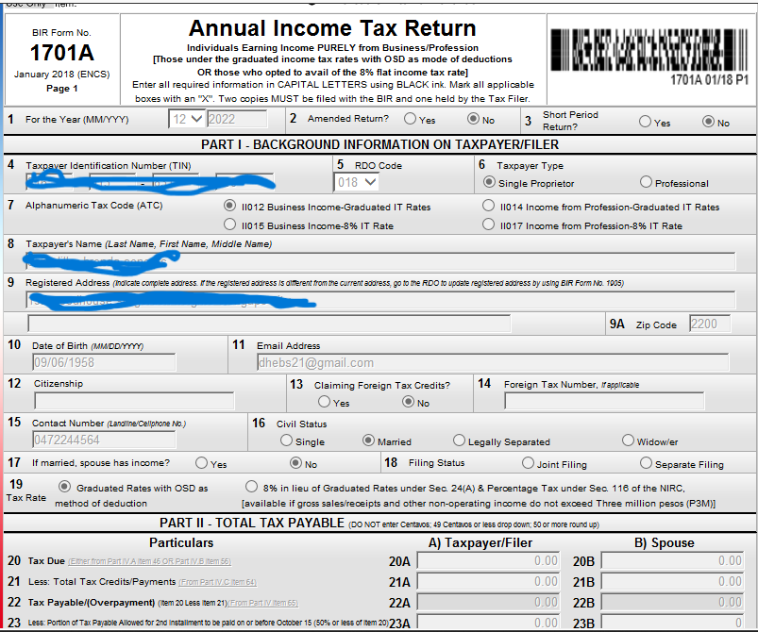
Task: Choose Joint Filing status
Action: click(528, 463)
